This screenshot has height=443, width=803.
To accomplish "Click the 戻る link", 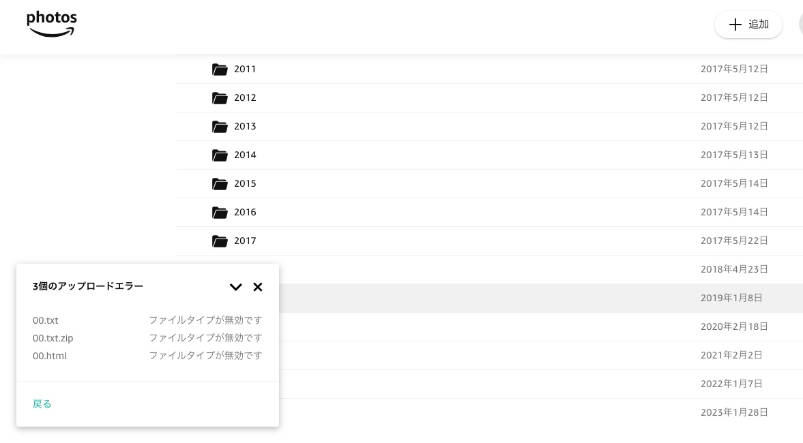I will (x=42, y=404).
